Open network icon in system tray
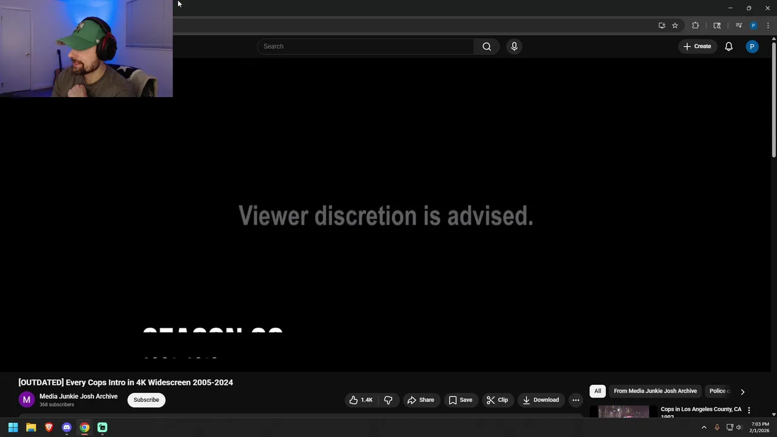Viewport: 777px width, 437px height. [x=730, y=427]
